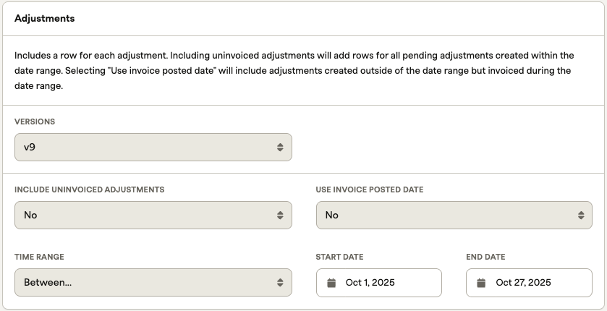This screenshot has height=311, width=607.
Task: Click the arrows icon on Time Range selector
Action: pos(280,283)
